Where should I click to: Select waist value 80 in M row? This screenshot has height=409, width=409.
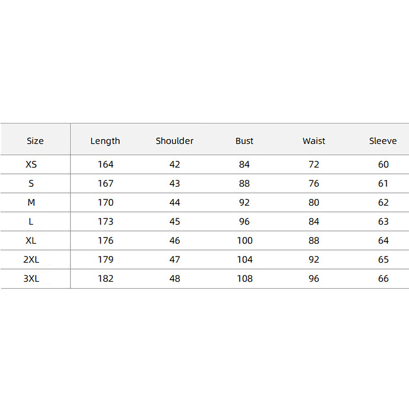pos(314,202)
